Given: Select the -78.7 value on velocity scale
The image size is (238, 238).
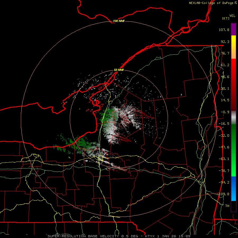Looking at the screenshot, I should click(x=224, y=171).
